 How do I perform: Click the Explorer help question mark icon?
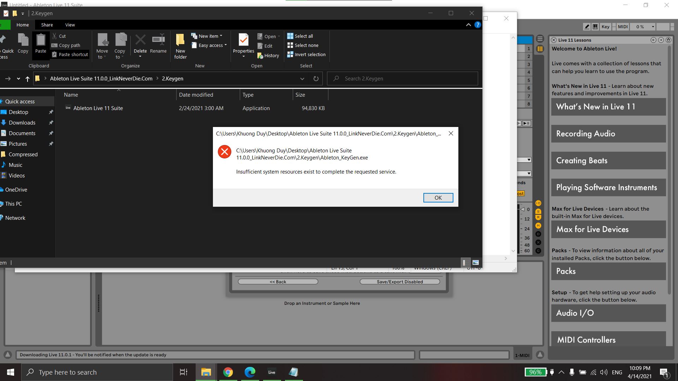(x=478, y=25)
